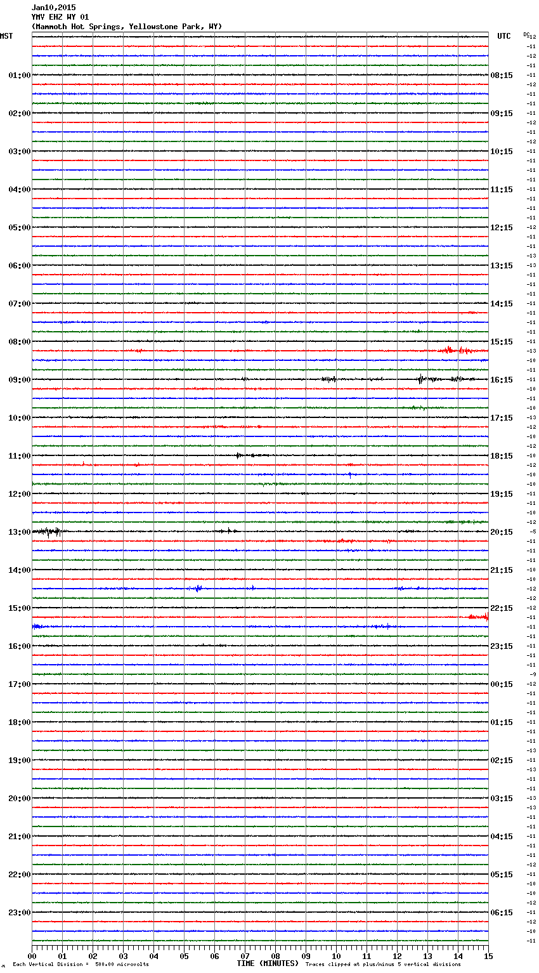Select the 03:00 MST time label
The width and height of the screenshot is (539, 973).
click(x=20, y=152)
